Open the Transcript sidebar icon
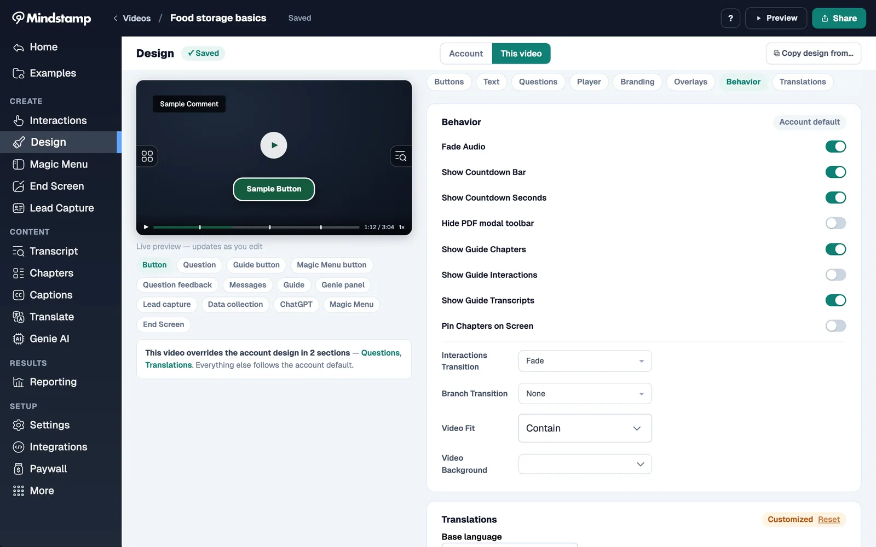 click(19, 252)
